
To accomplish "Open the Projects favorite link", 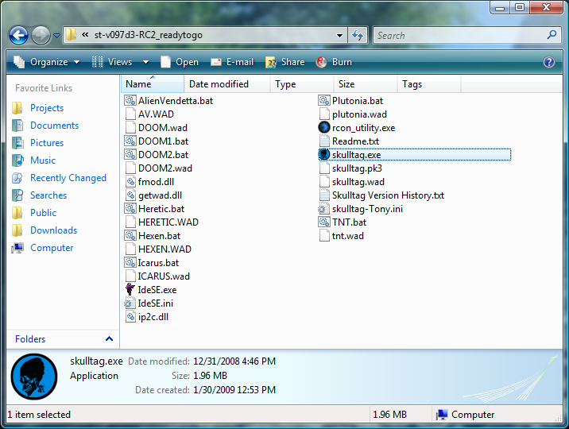I will tap(47, 108).
